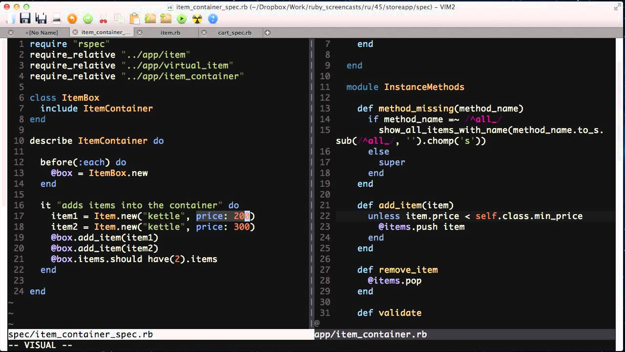Viewport: 625px width, 352px height.
Task: Click the spec/item_container_spec.rb status line
Action: pyautogui.click(x=160, y=334)
